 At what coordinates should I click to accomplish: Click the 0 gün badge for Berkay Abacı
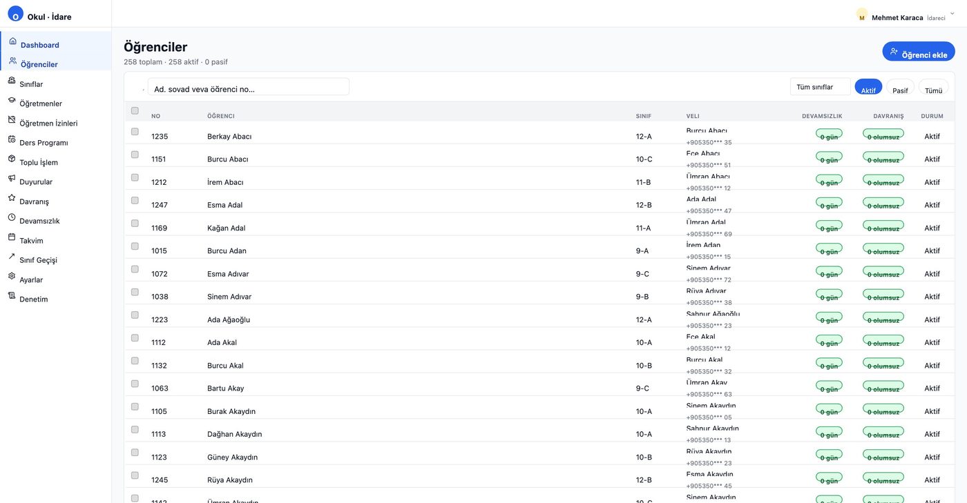tap(829, 135)
